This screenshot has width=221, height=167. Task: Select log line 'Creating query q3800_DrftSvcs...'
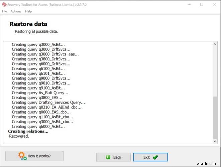pos(41,59)
